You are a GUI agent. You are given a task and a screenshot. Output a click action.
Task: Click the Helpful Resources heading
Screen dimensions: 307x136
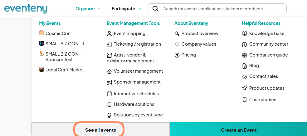261,23
